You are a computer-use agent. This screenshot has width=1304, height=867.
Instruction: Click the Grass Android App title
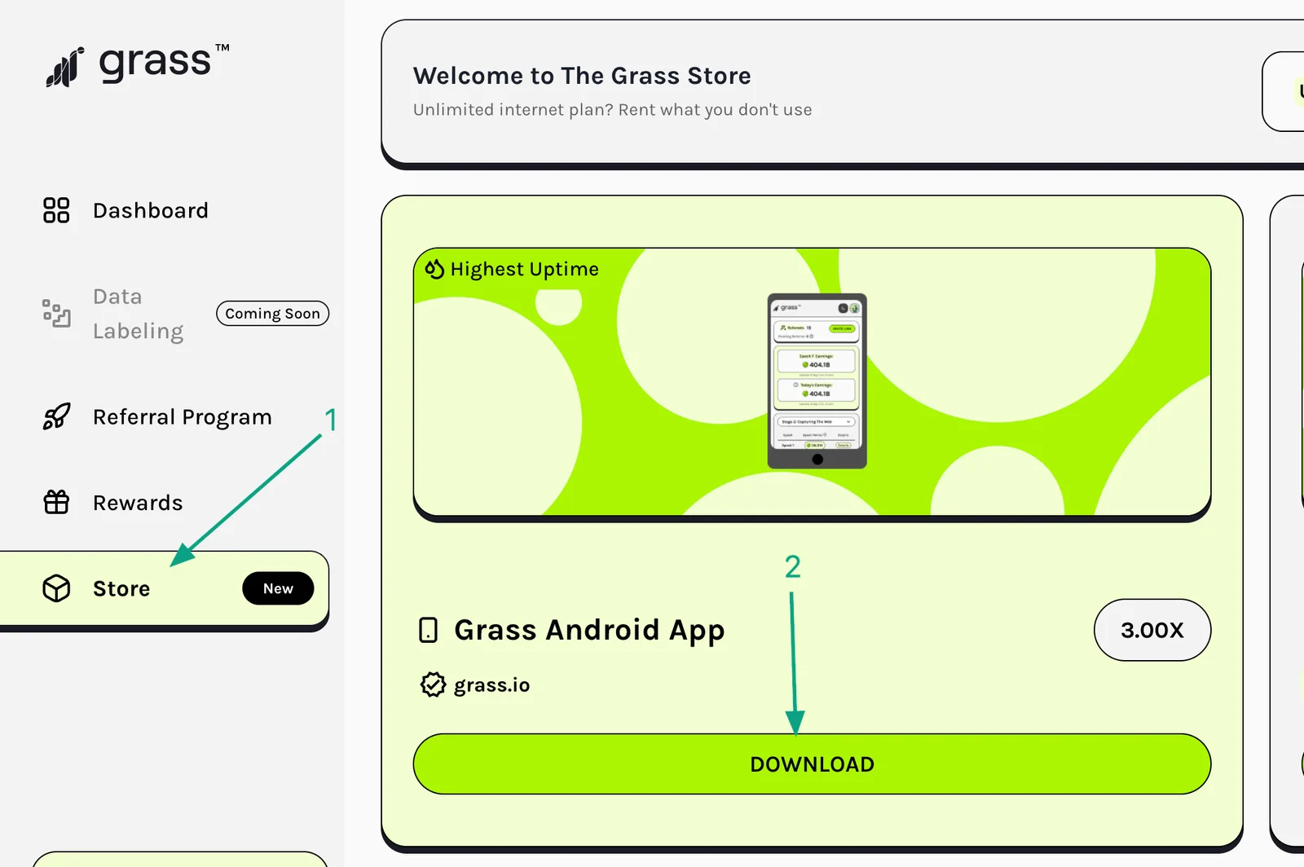[x=589, y=631]
